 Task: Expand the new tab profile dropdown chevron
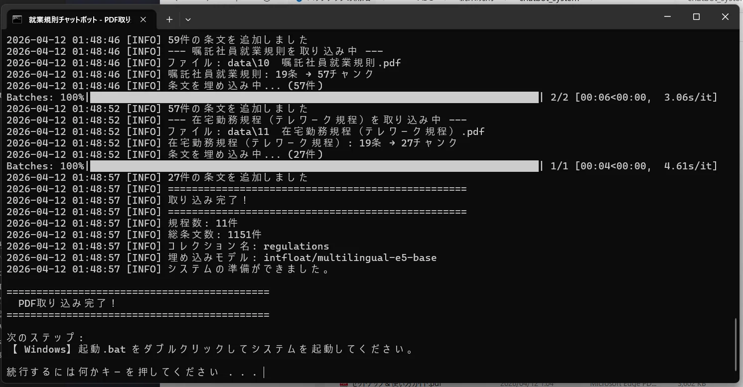188,19
